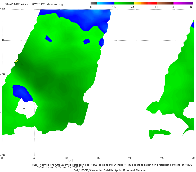Click the longitude axis label '25'

point(162,158)
